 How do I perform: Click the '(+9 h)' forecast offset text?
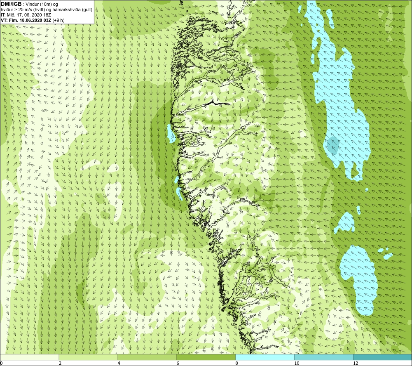[59, 20]
